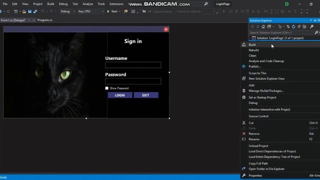Click the Start debugging play icon
Image resolution: width=320 pixels, height=180 pixels.
pos(108,11)
